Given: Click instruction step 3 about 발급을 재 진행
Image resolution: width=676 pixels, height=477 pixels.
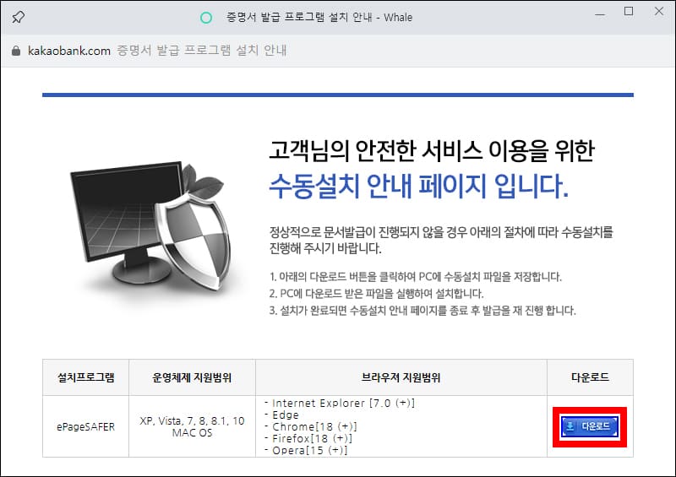Looking at the screenshot, I should click(x=422, y=310).
